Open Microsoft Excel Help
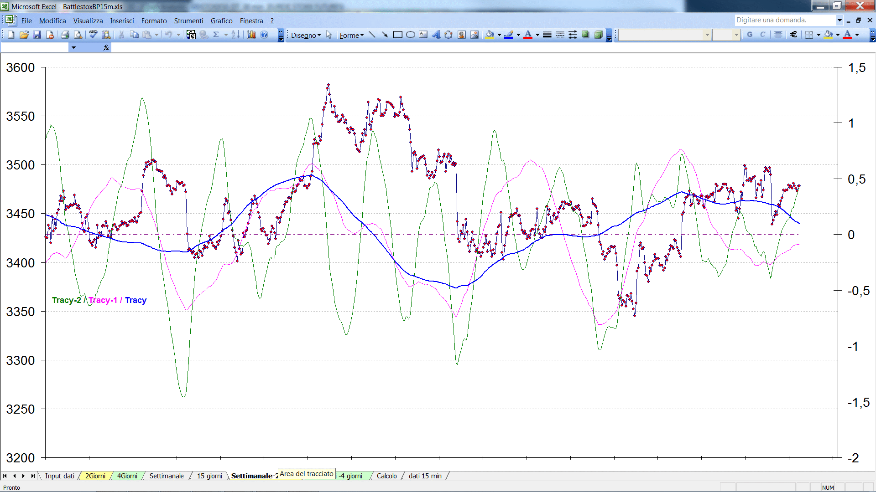 pyautogui.click(x=264, y=35)
